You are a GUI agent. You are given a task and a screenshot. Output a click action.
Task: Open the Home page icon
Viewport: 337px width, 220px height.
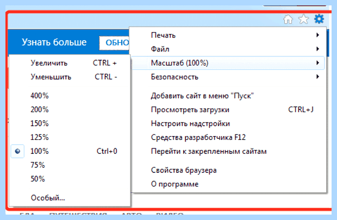288,20
